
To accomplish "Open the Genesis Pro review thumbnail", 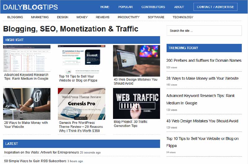I will [x=81, y=104].
